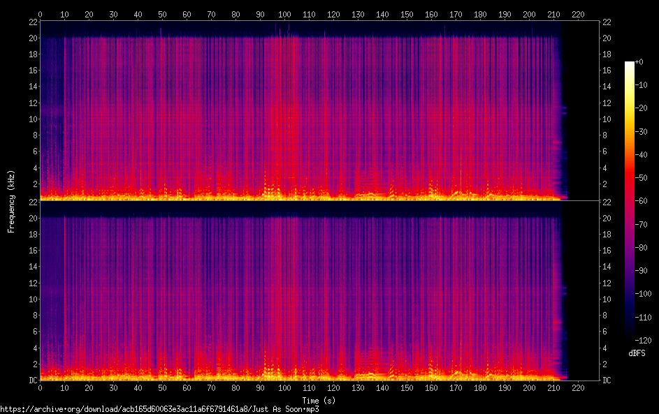Image resolution: width=659 pixels, height=414 pixels.
Task: Click the dBFS label under the color bar
Action: click(636, 353)
